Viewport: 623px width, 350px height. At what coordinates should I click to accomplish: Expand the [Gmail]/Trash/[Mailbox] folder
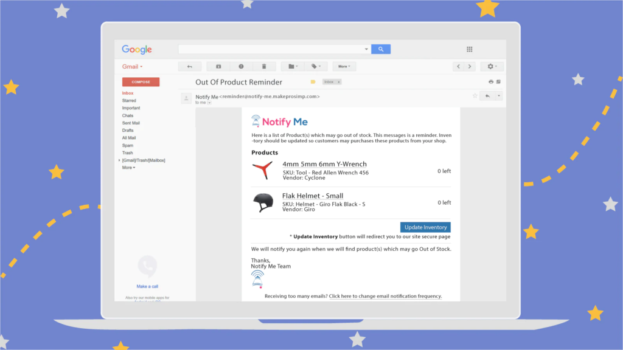coord(119,160)
